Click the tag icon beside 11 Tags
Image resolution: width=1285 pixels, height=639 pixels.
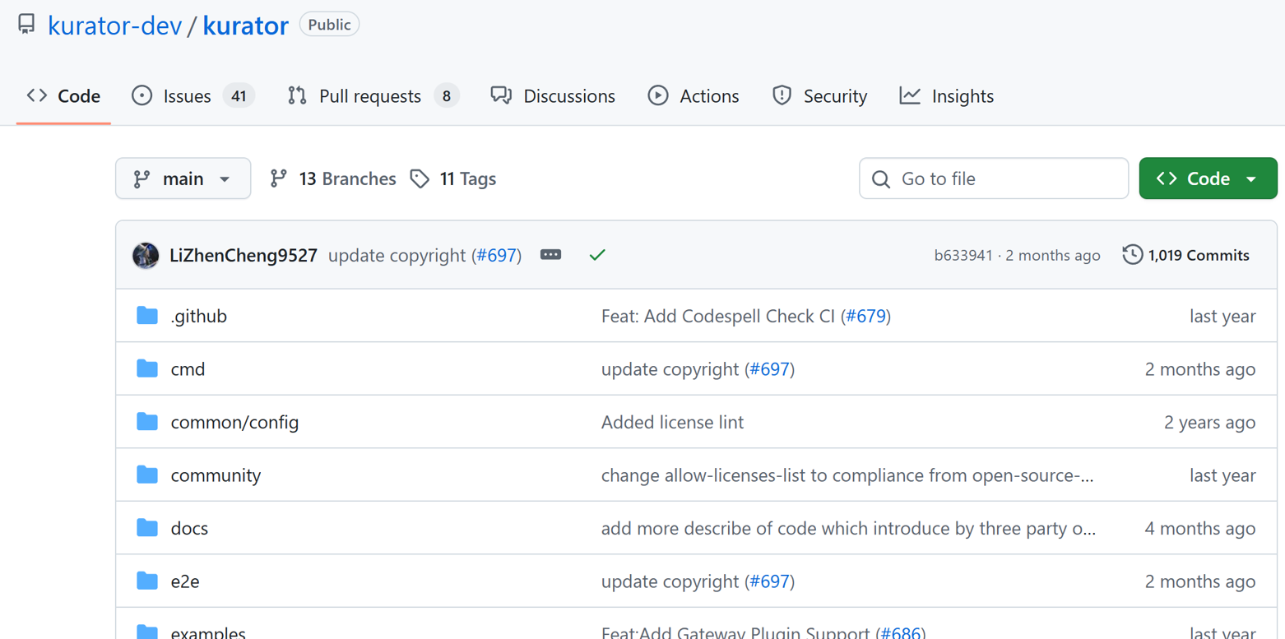[420, 178]
